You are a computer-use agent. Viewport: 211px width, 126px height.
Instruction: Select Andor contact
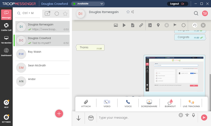point(42,82)
